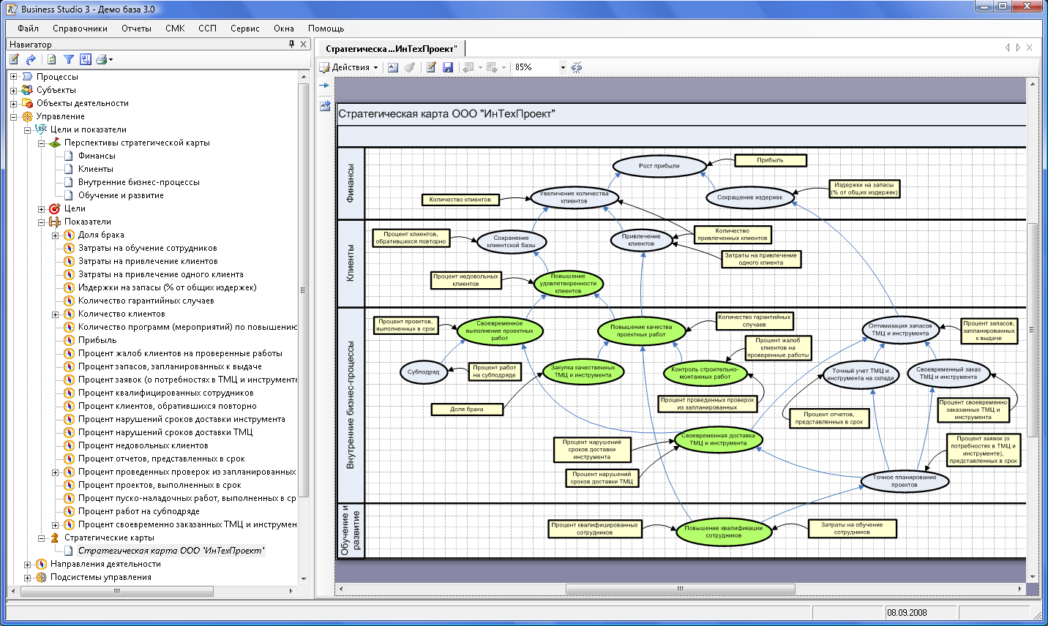The height and width of the screenshot is (626, 1048).
Task: Click the Доля брака indicator box
Action: click(467, 410)
